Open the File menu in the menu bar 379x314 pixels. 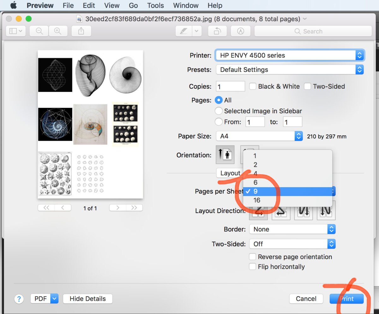click(68, 5)
